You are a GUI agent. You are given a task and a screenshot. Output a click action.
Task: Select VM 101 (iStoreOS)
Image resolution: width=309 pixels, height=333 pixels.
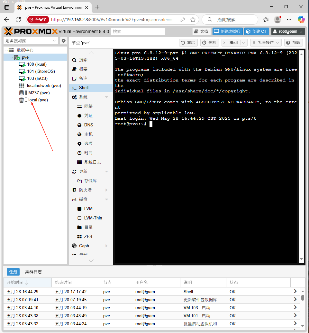click(x=41, y=71)
